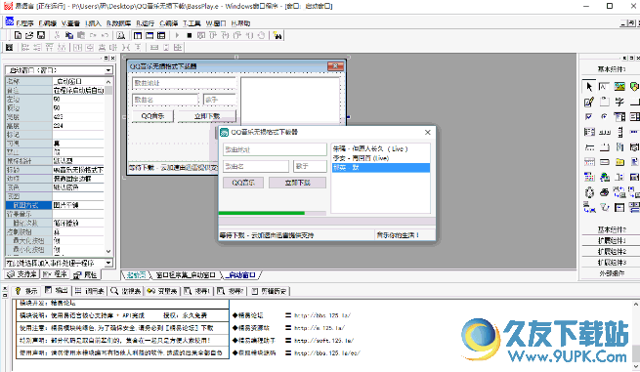
Task: Click the Cut scissors toolbar icon
Action: (57, 35)
